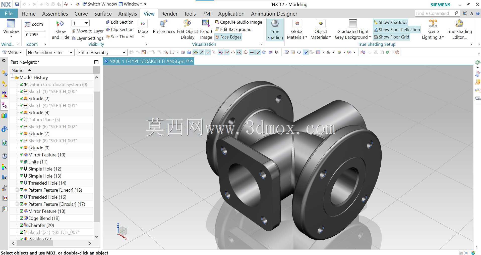This screenshot has width=481, height=255.
Task: Click Edit Background
Action: 233,29
